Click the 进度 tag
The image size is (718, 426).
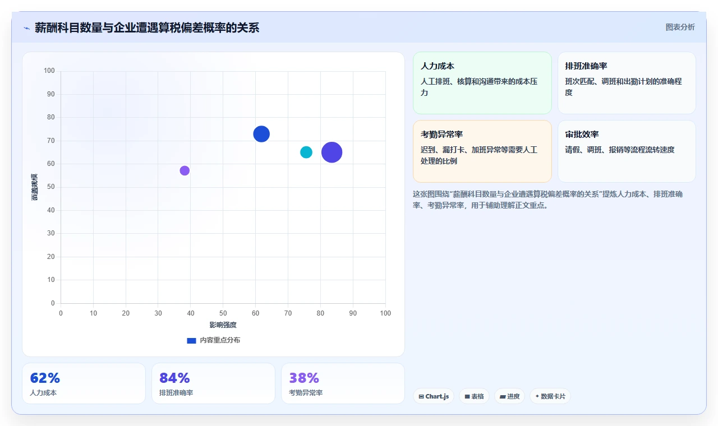click(x=509, y=396)
